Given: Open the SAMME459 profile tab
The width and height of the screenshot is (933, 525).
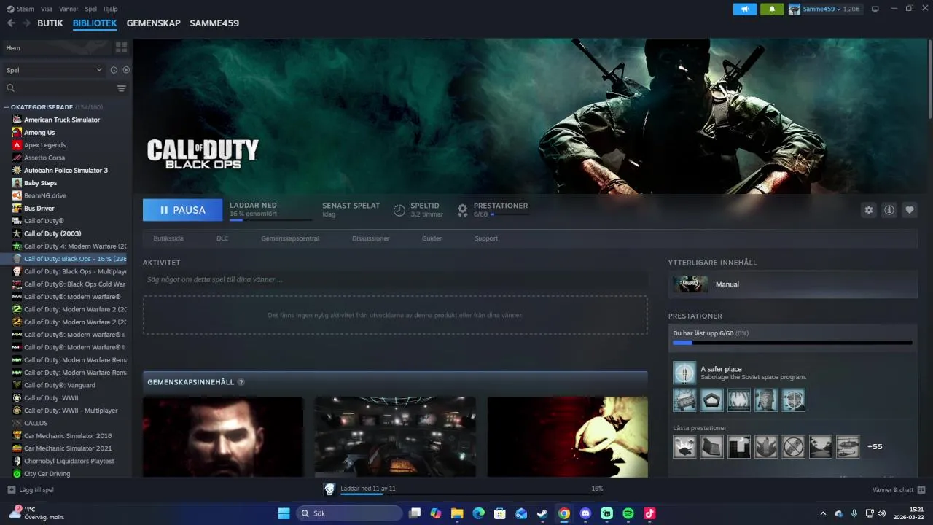Looking at the screenshot, I should pyautogui.click(x=214, y=23).
